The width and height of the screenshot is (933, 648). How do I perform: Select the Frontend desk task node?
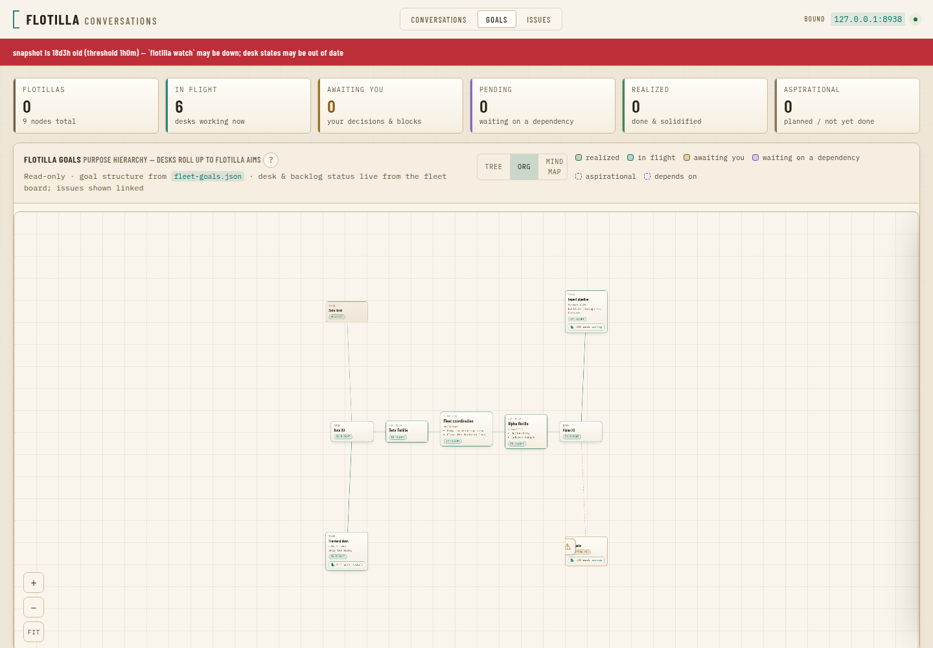(x=347, y=551)
